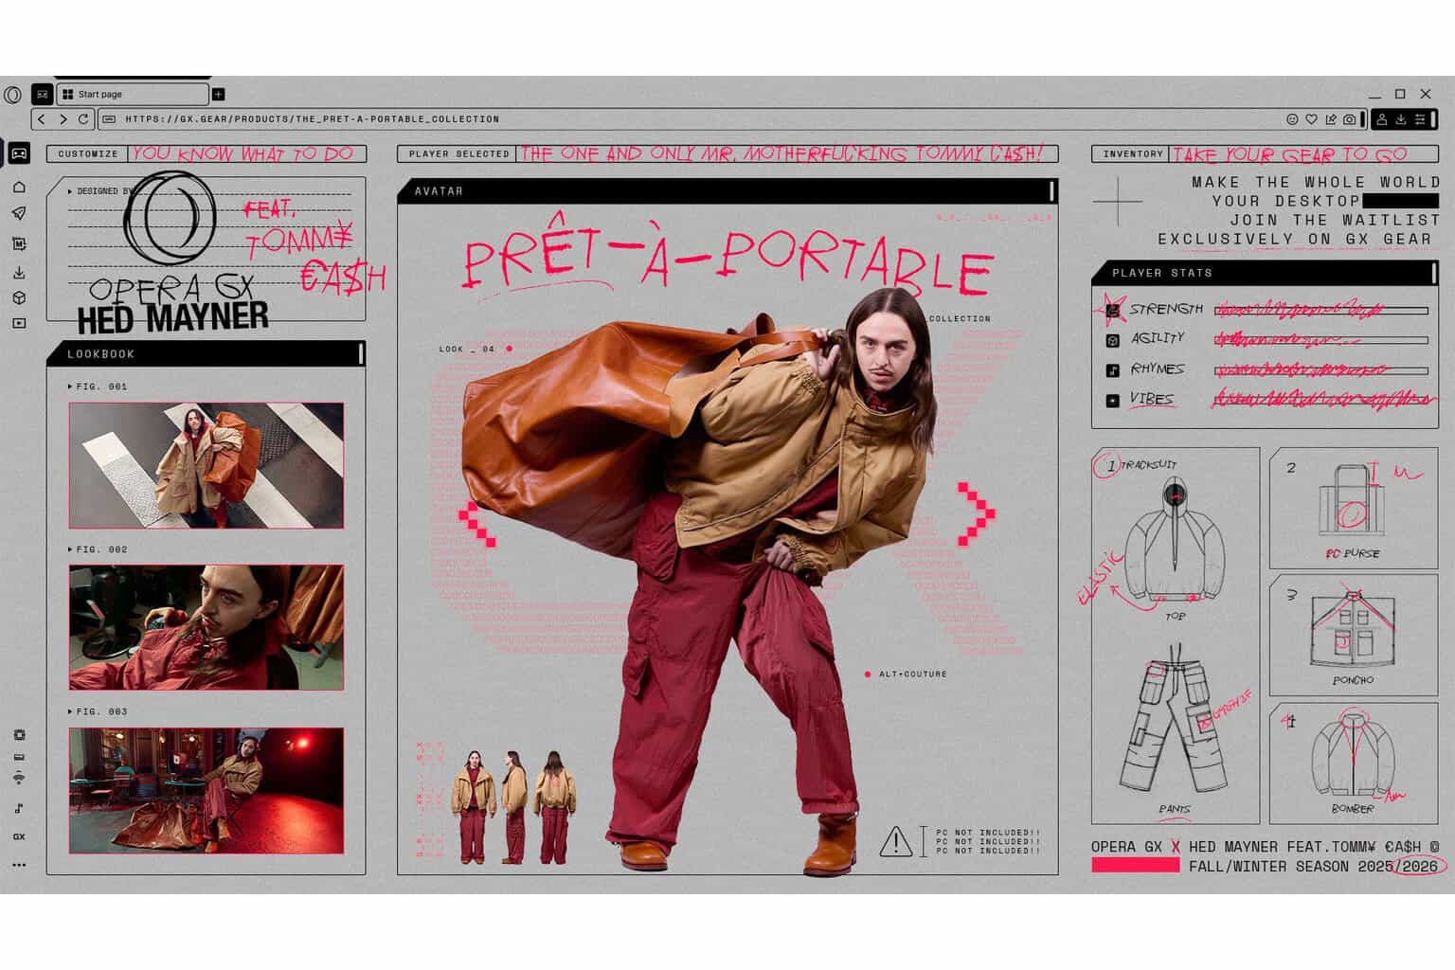Image resolution: width=1455 pixels, height=970 pixels.
Task: Click the workspace icon beside Start page tab
Action: (x=42, y=95)
